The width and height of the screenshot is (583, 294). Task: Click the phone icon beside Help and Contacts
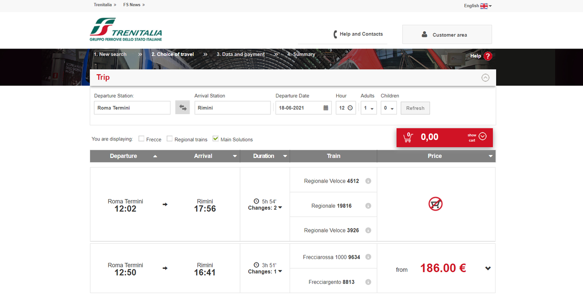[335, 34]
